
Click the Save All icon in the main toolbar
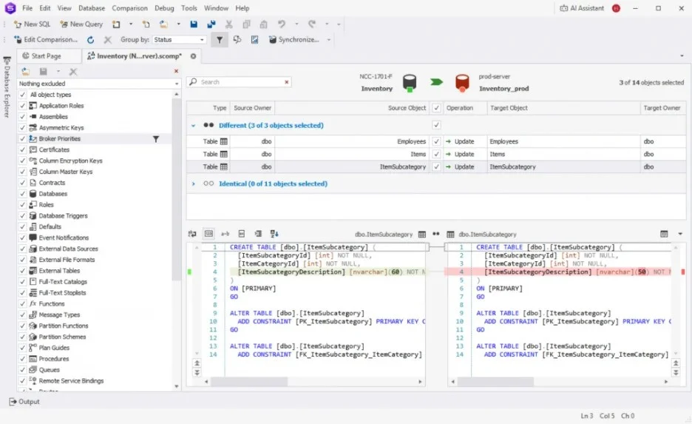tap(211, 24)
